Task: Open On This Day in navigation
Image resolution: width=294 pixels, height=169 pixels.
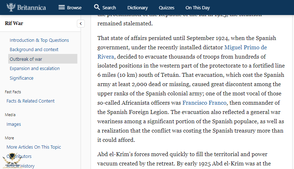Action: point(197,8)
